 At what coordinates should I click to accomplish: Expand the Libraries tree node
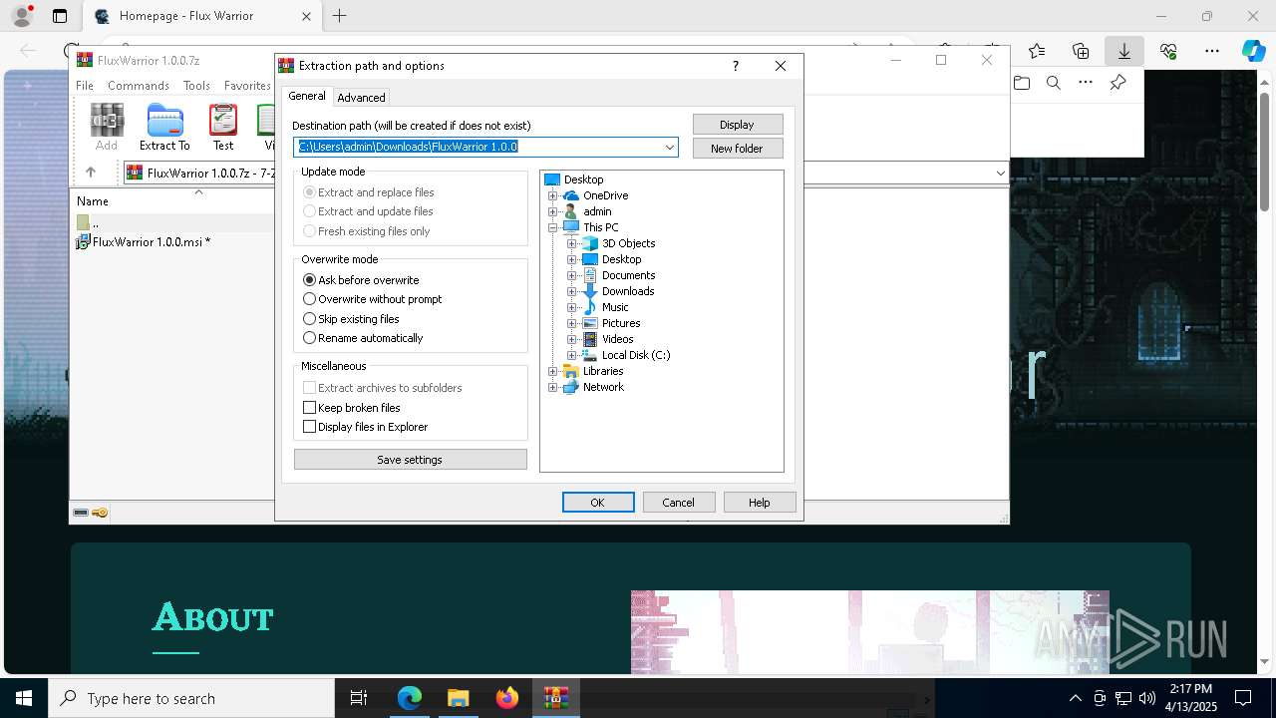coord(553,371)
